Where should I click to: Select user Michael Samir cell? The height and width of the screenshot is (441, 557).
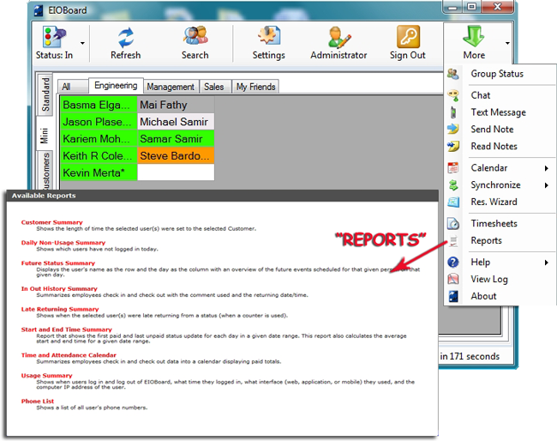(x=176, y=122)
